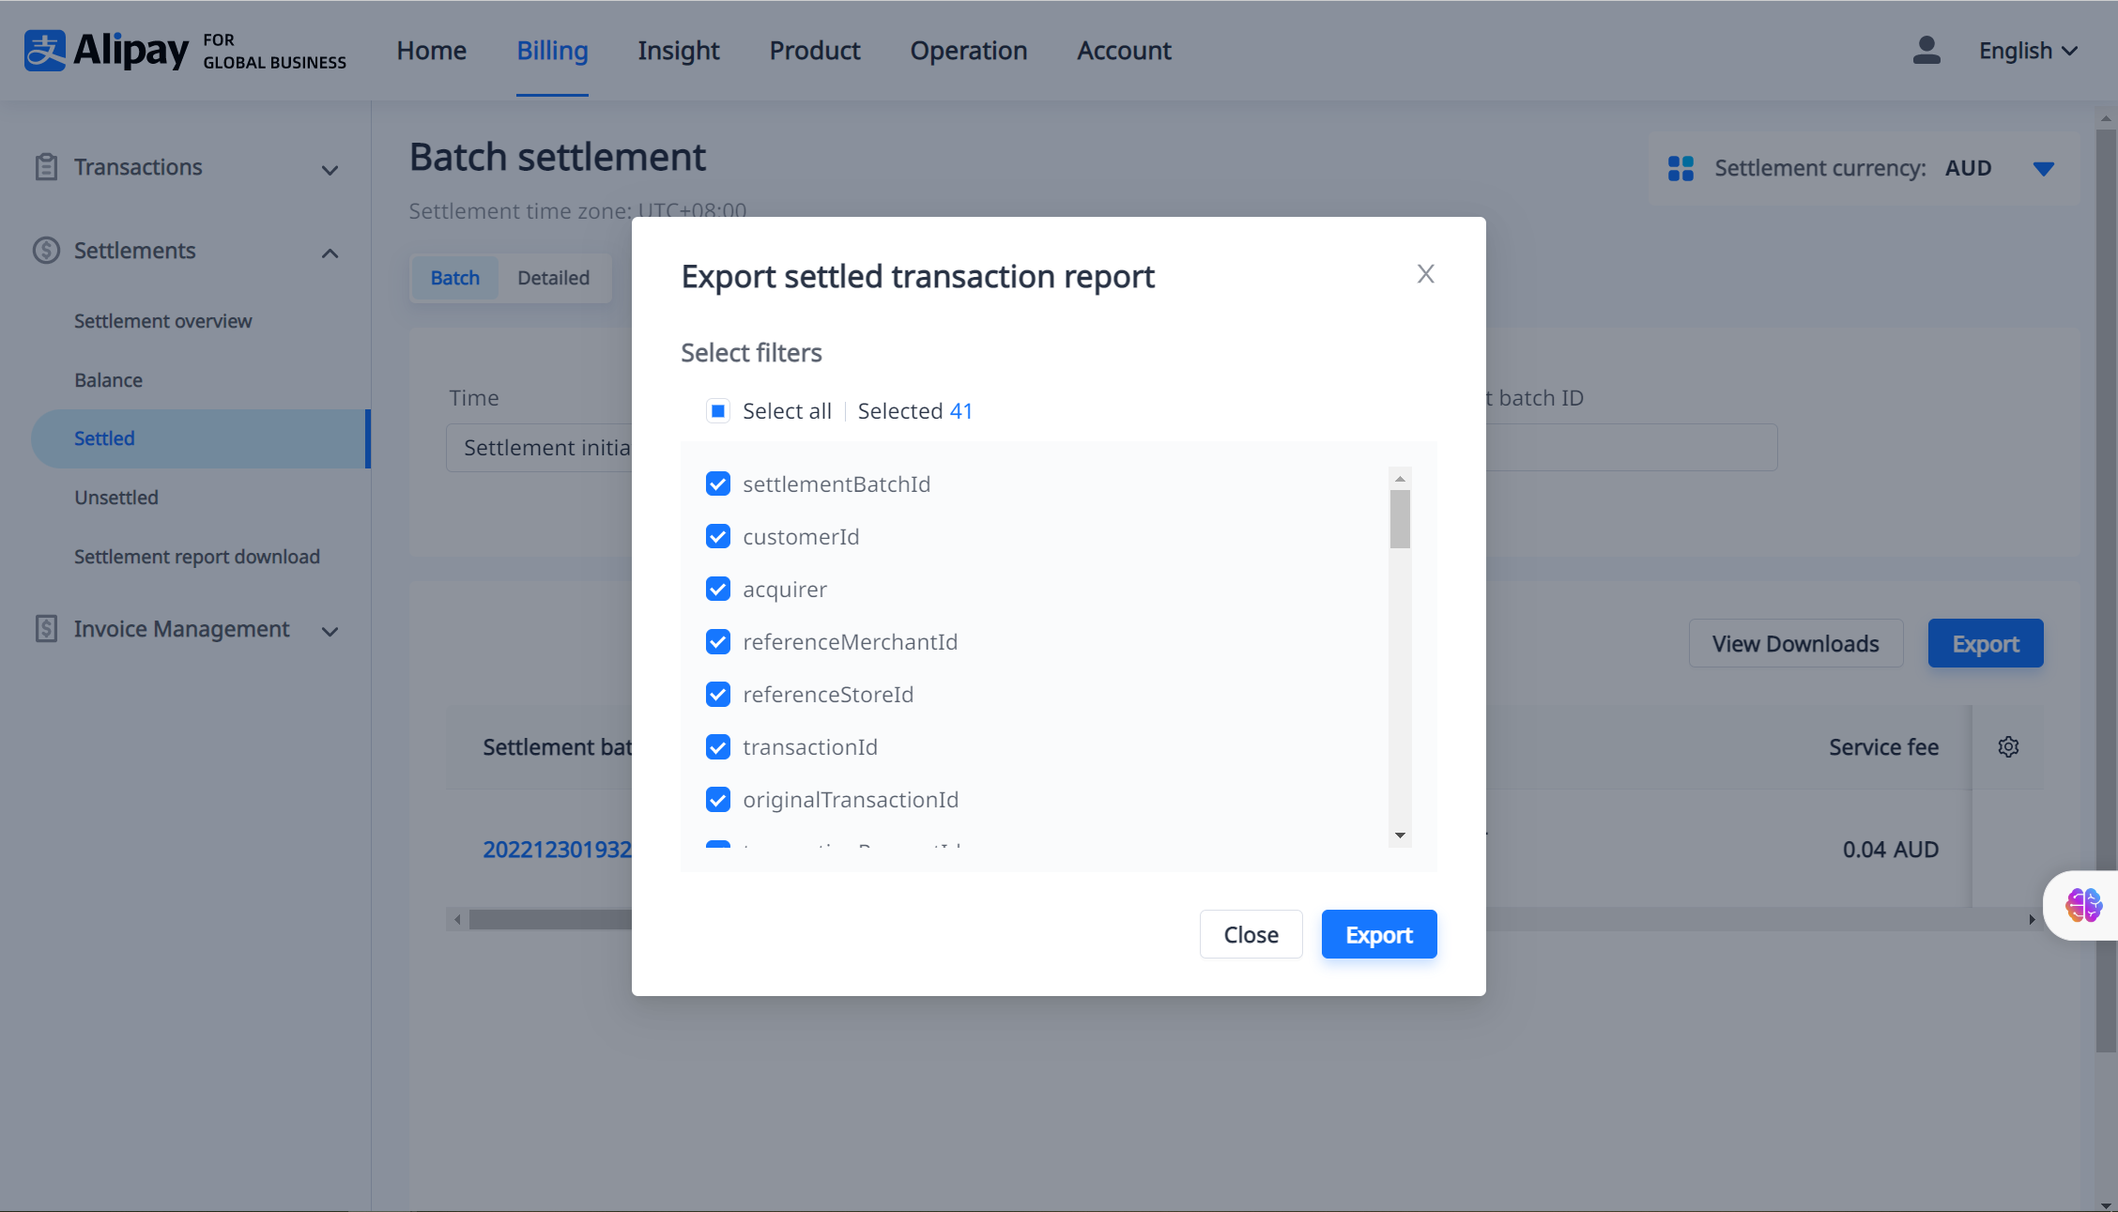
Task: Open table column settings gear
Action: pyautogui.click(x=2008, y=747)
